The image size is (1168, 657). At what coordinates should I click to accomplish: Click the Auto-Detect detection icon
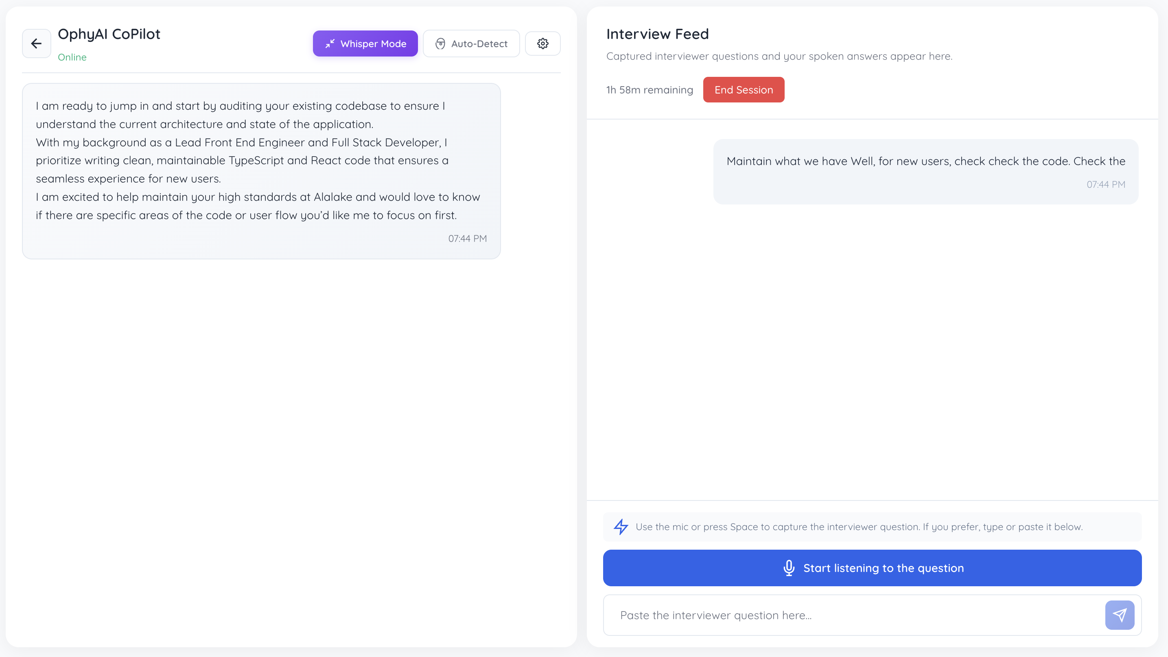click(x=440, y=44)
